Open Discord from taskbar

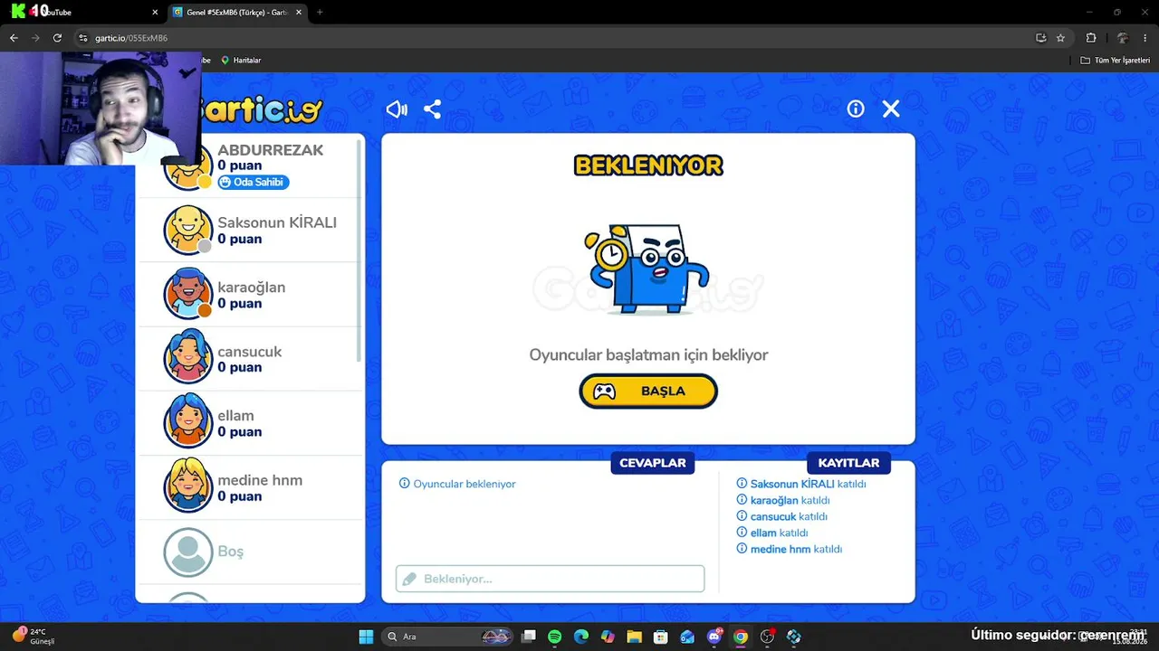pos(714,637)
